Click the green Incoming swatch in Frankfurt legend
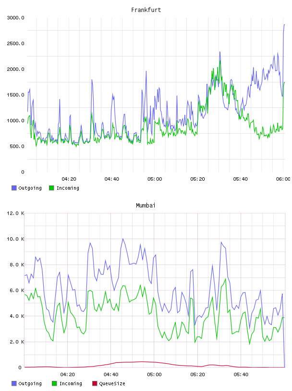This screenshot has height=391, width=292. (x=51, y=188)
